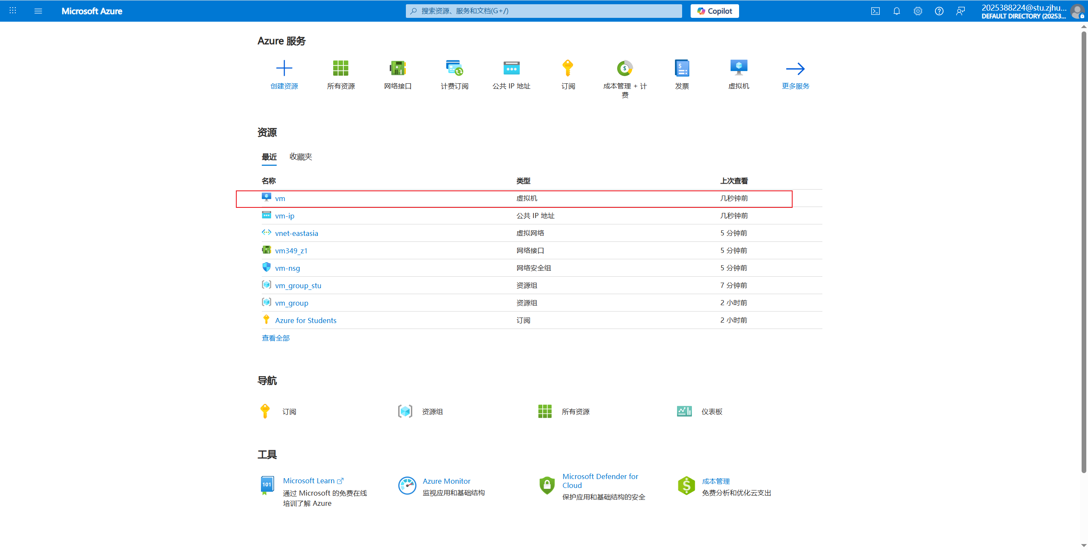Click the Resource Groups cube icon under Navigation
Screen dimensions: 1088x550
[405, 411]
